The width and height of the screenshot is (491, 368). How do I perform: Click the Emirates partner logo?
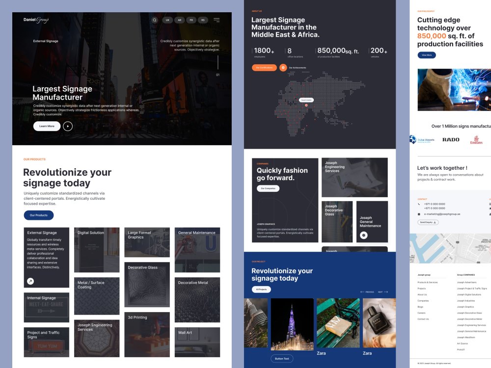tap(476, 140)
